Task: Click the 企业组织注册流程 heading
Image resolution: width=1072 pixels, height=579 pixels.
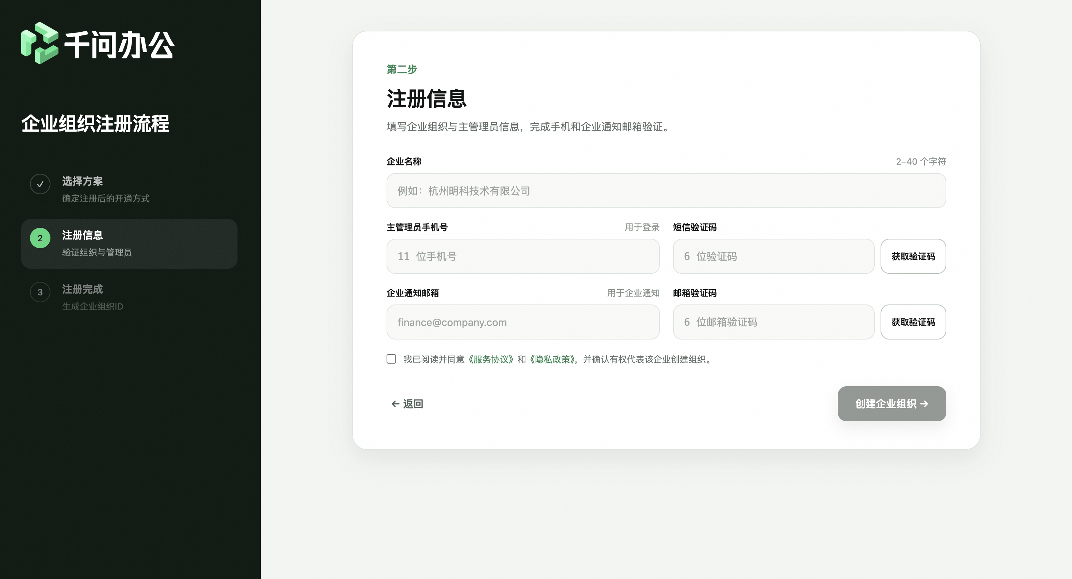Action: [x=95, y=123]
